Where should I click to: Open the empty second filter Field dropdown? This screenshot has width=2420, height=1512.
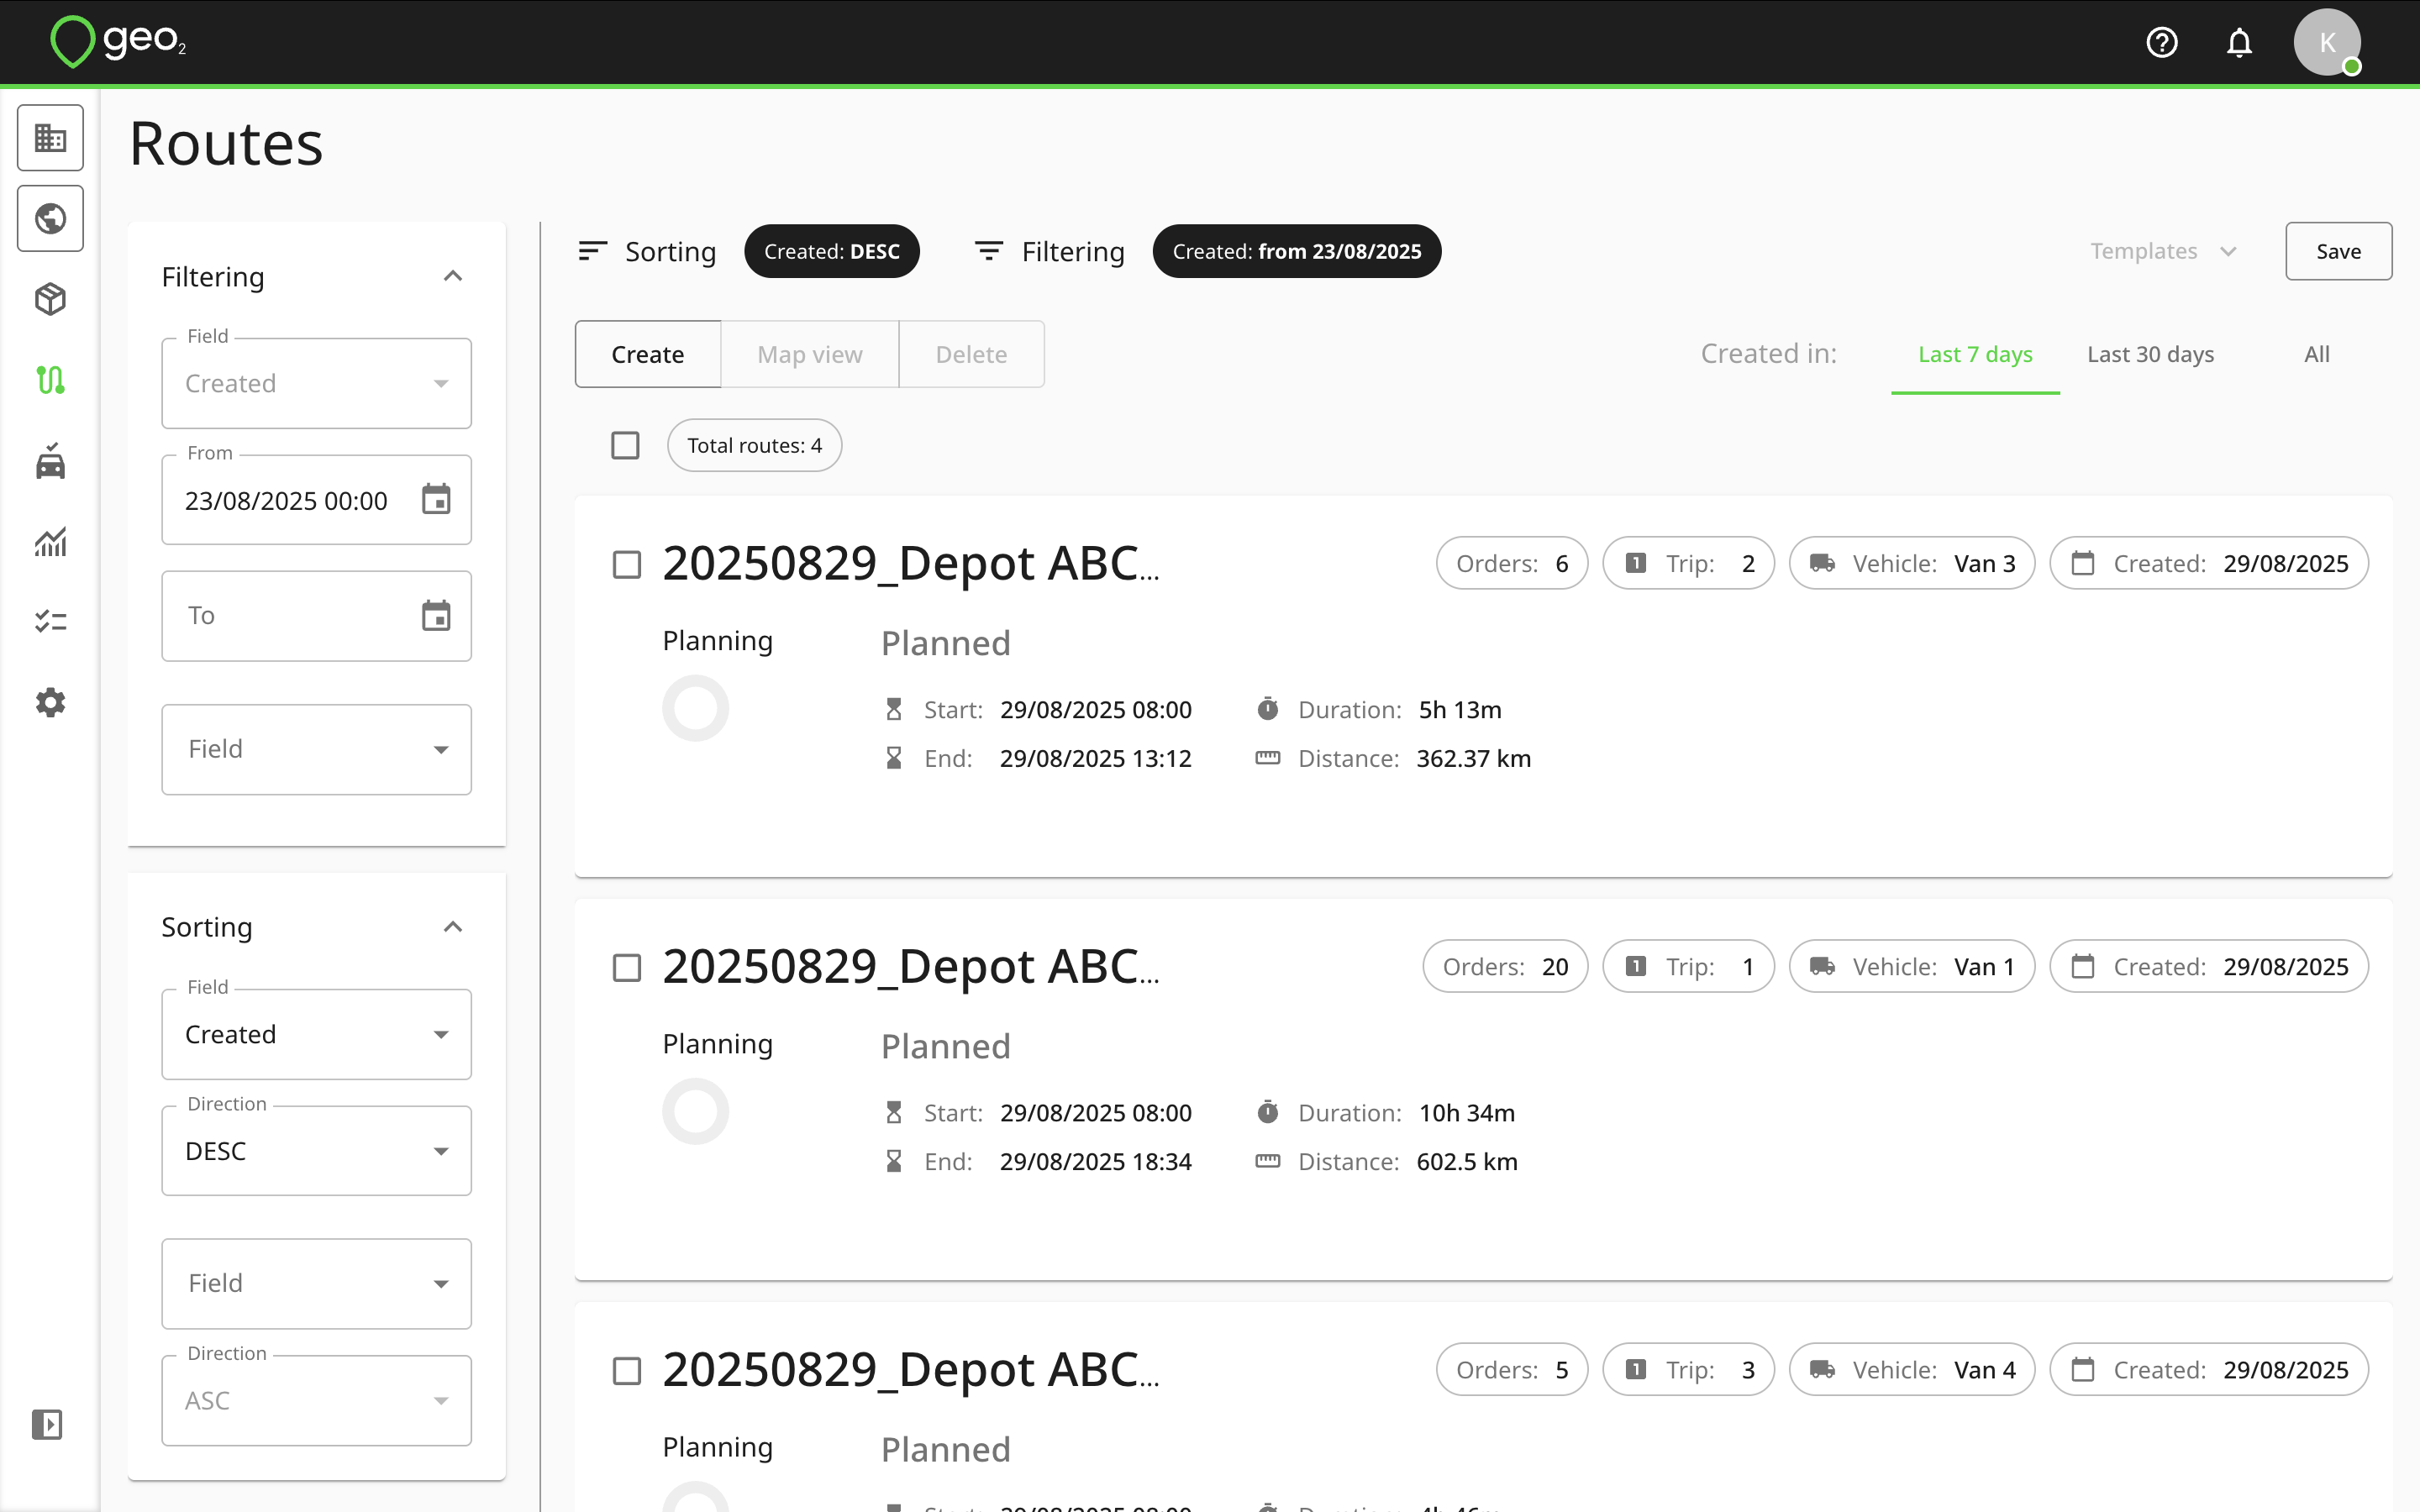[316, 749]
